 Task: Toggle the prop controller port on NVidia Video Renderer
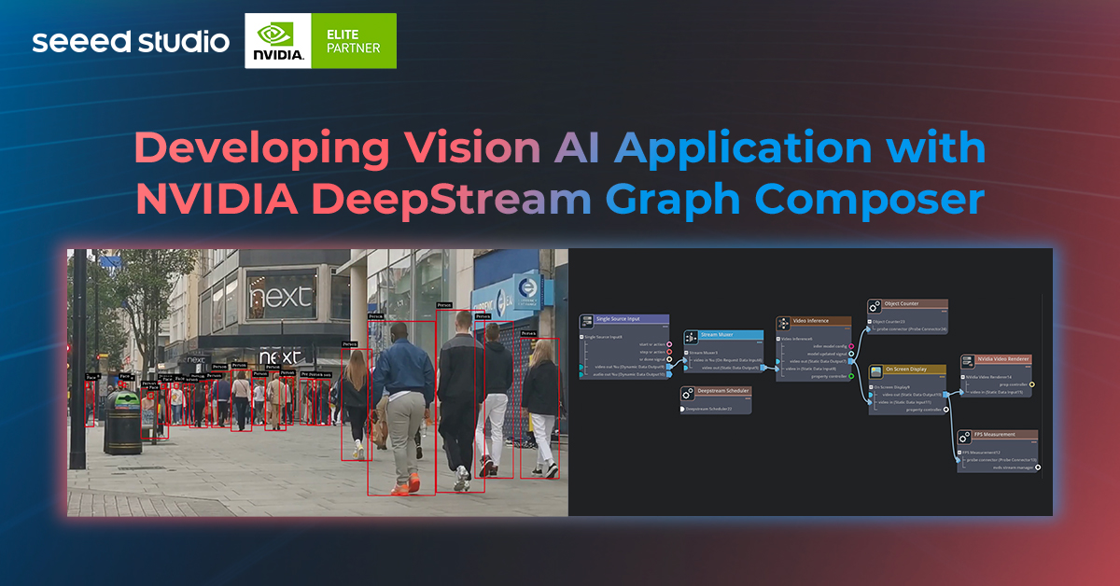pos(1032,384)
